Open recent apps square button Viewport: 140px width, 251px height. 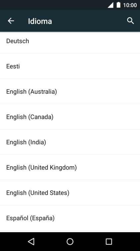click(109, 242)
